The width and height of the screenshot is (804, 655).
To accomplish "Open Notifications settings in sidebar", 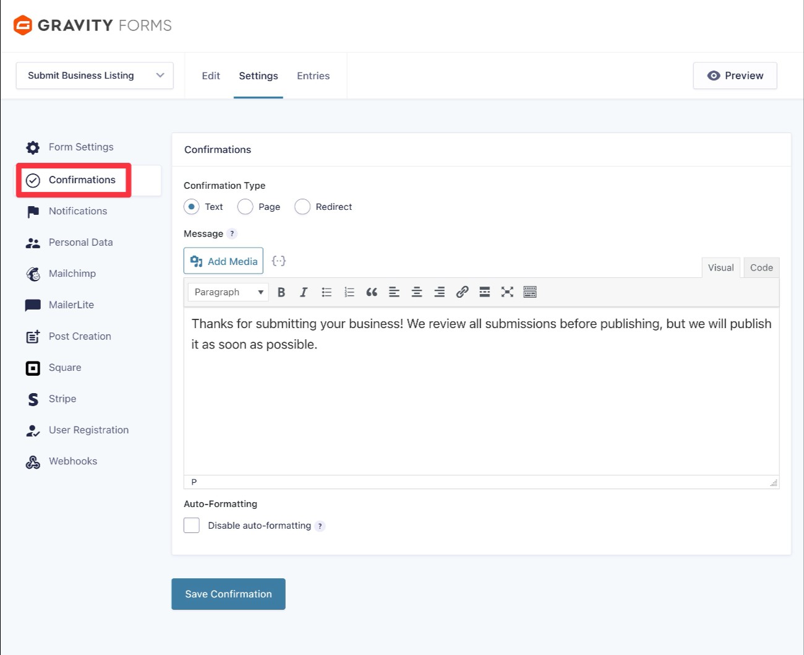I will (x=78, y=211).
